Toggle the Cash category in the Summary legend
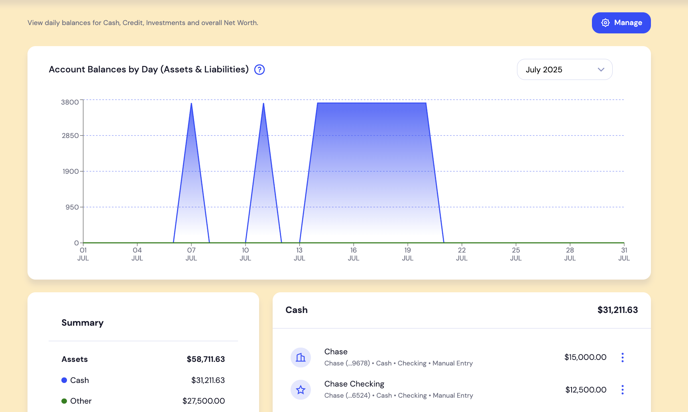This screenshot has height=412, width=688. (x=79, y=380)
